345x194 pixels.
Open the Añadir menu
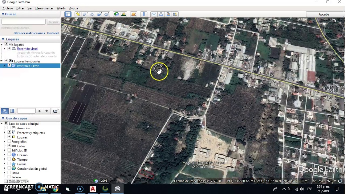click(61, 8)
